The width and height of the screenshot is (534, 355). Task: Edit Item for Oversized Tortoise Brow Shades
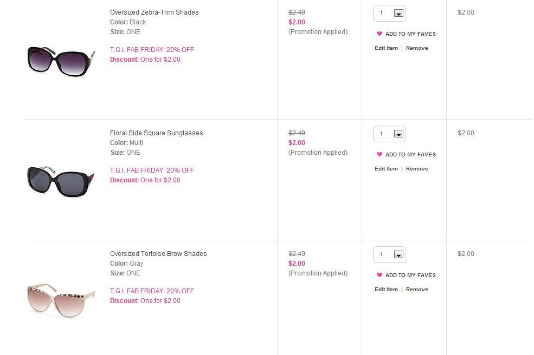386,290
